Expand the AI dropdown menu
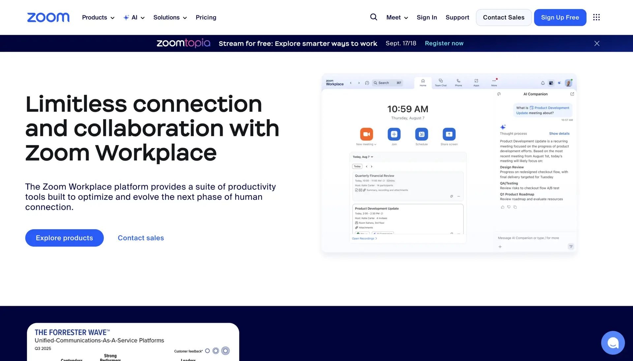 point(134,17)
